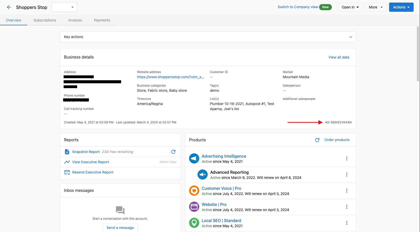Expand the Key actions panel chevron
This screenshot has width=420, height=232.
point(351,37)
